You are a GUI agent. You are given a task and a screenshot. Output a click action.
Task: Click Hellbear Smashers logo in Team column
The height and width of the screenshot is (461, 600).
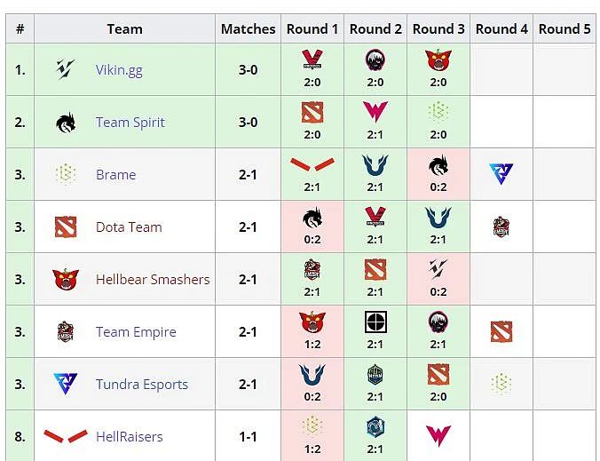point(66,279)
